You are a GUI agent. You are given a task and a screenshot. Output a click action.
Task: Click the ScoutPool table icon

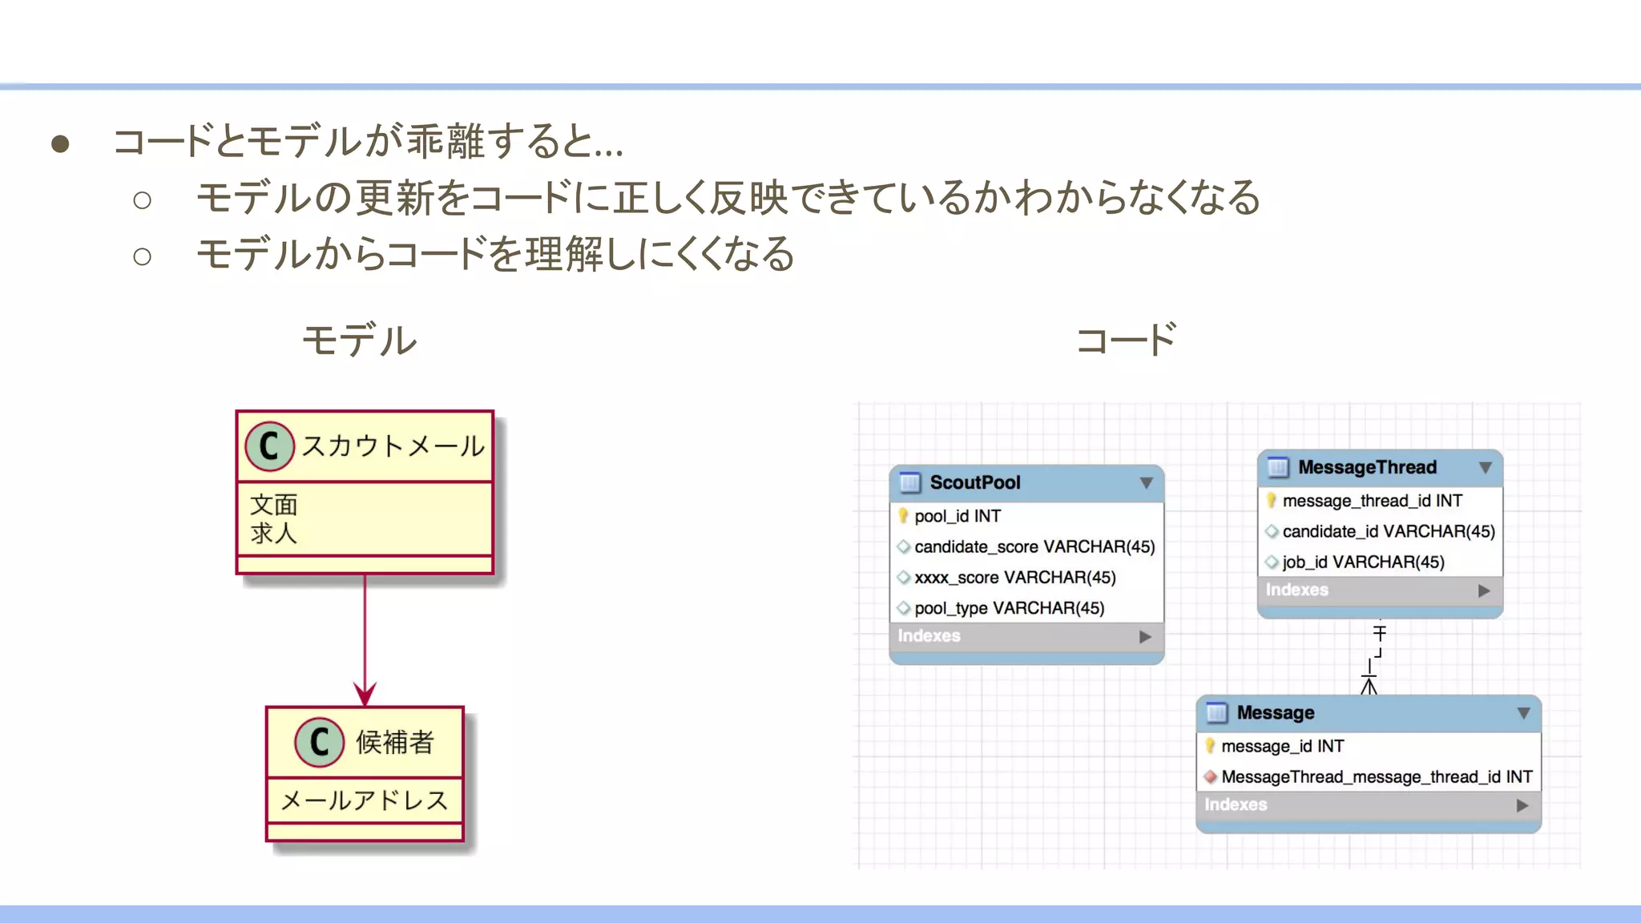tap(909, 483)
